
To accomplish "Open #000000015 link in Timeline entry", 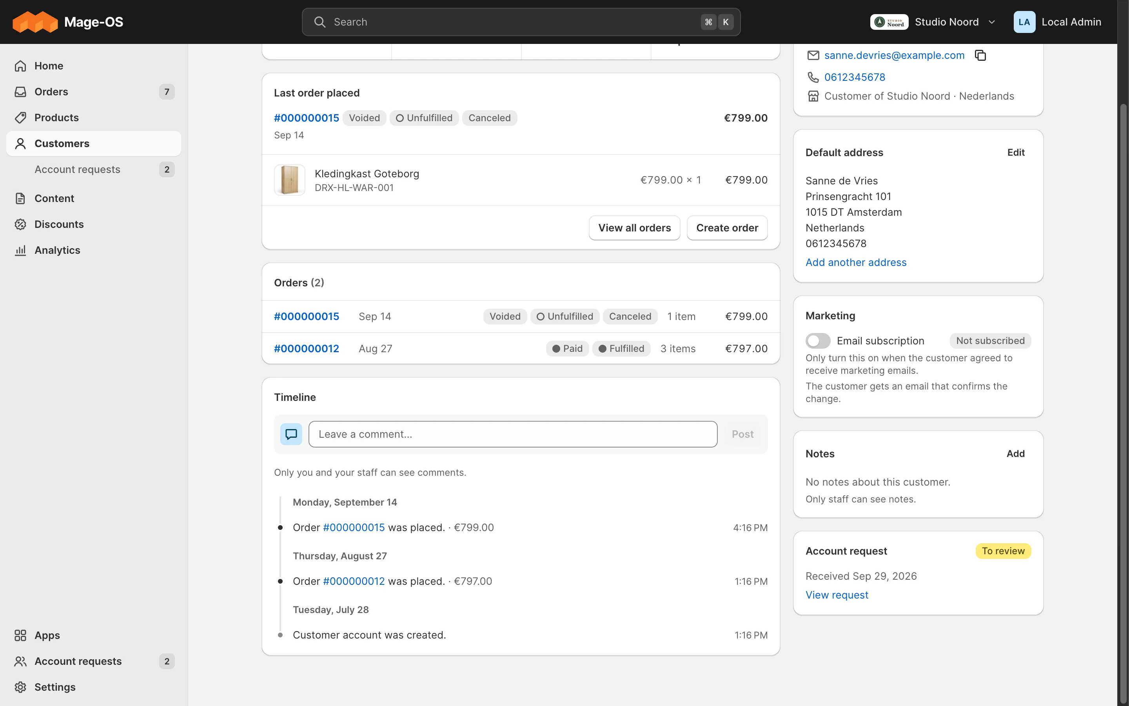I will pyautogui.click(x=354, y=528).
